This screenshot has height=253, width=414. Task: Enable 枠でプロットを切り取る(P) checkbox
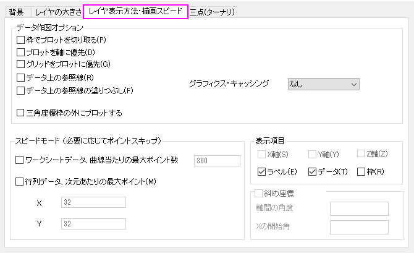tap(20, 40)
